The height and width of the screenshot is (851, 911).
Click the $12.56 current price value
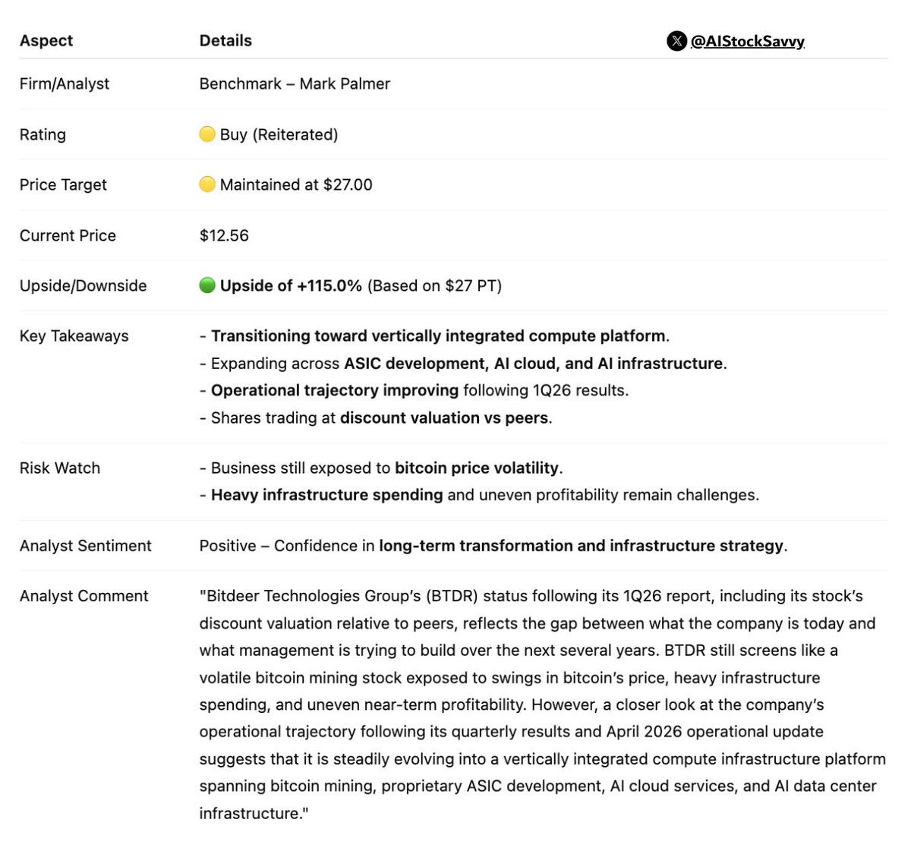pyautogui.click(x=224, y=235)
